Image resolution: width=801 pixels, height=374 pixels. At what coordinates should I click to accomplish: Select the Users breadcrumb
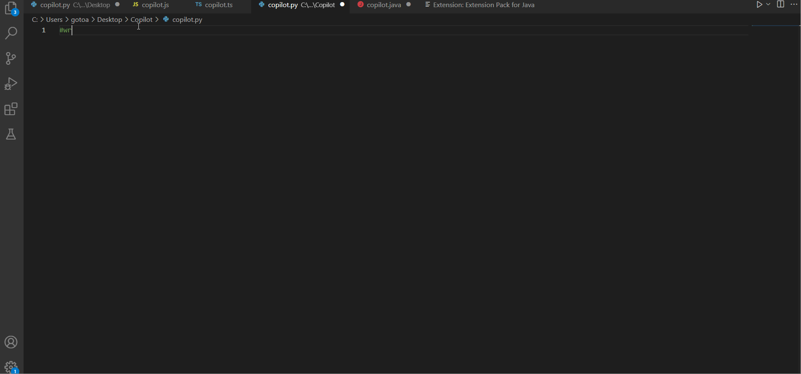pyautogui.click(x=54, y=19)
